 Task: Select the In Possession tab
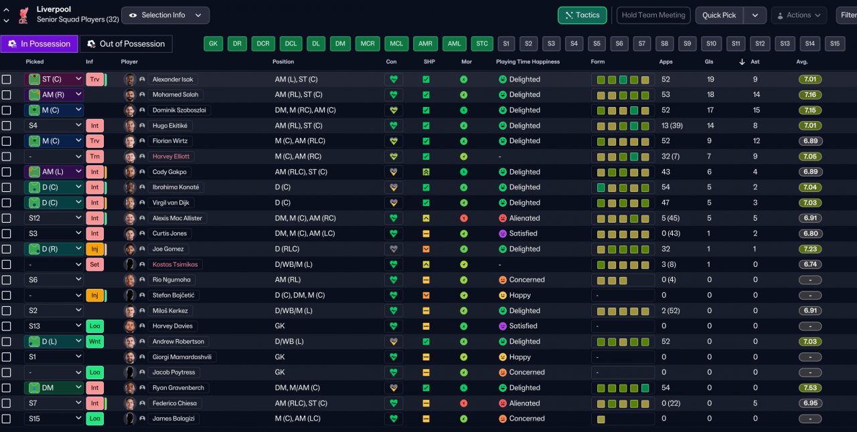40,44
